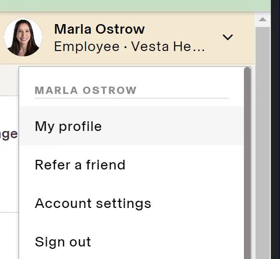Click the partially hidden text behind menu
The image size is (280, 259).
(x=9, y=134)
